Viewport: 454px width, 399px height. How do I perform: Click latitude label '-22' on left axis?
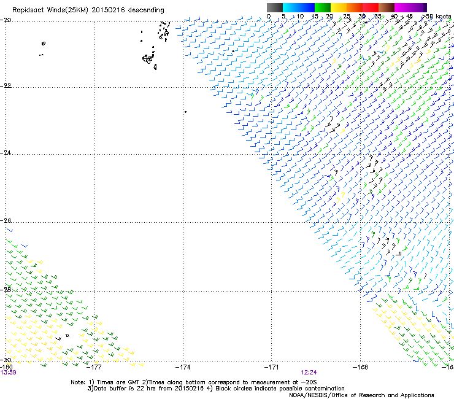(6, 86)
